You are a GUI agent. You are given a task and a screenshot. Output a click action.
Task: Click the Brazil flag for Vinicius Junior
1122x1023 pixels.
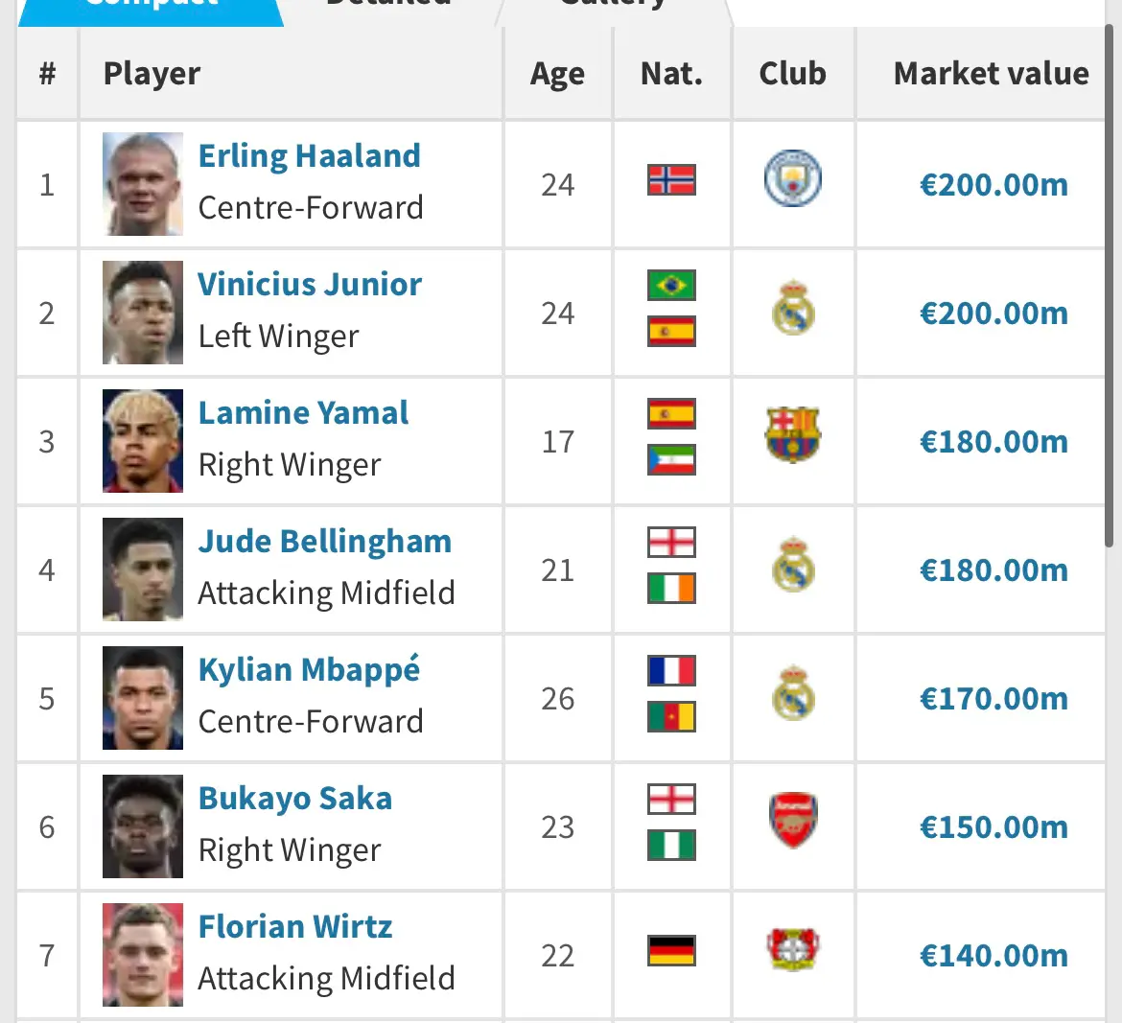(671, 285)
